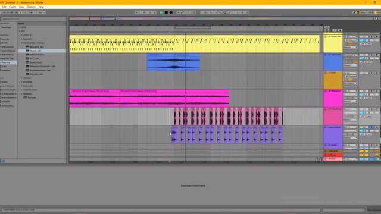Viewport: 381px width, 214px height.
Task: Sort browser by the Name column header
Action: [x=42, y=24]
